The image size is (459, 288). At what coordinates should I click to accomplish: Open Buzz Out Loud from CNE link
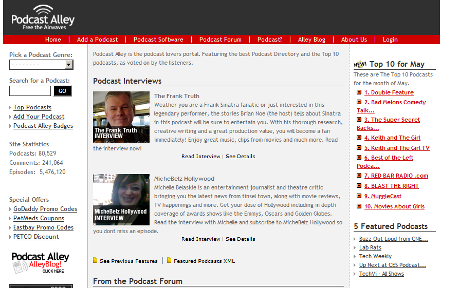[393, 239]
